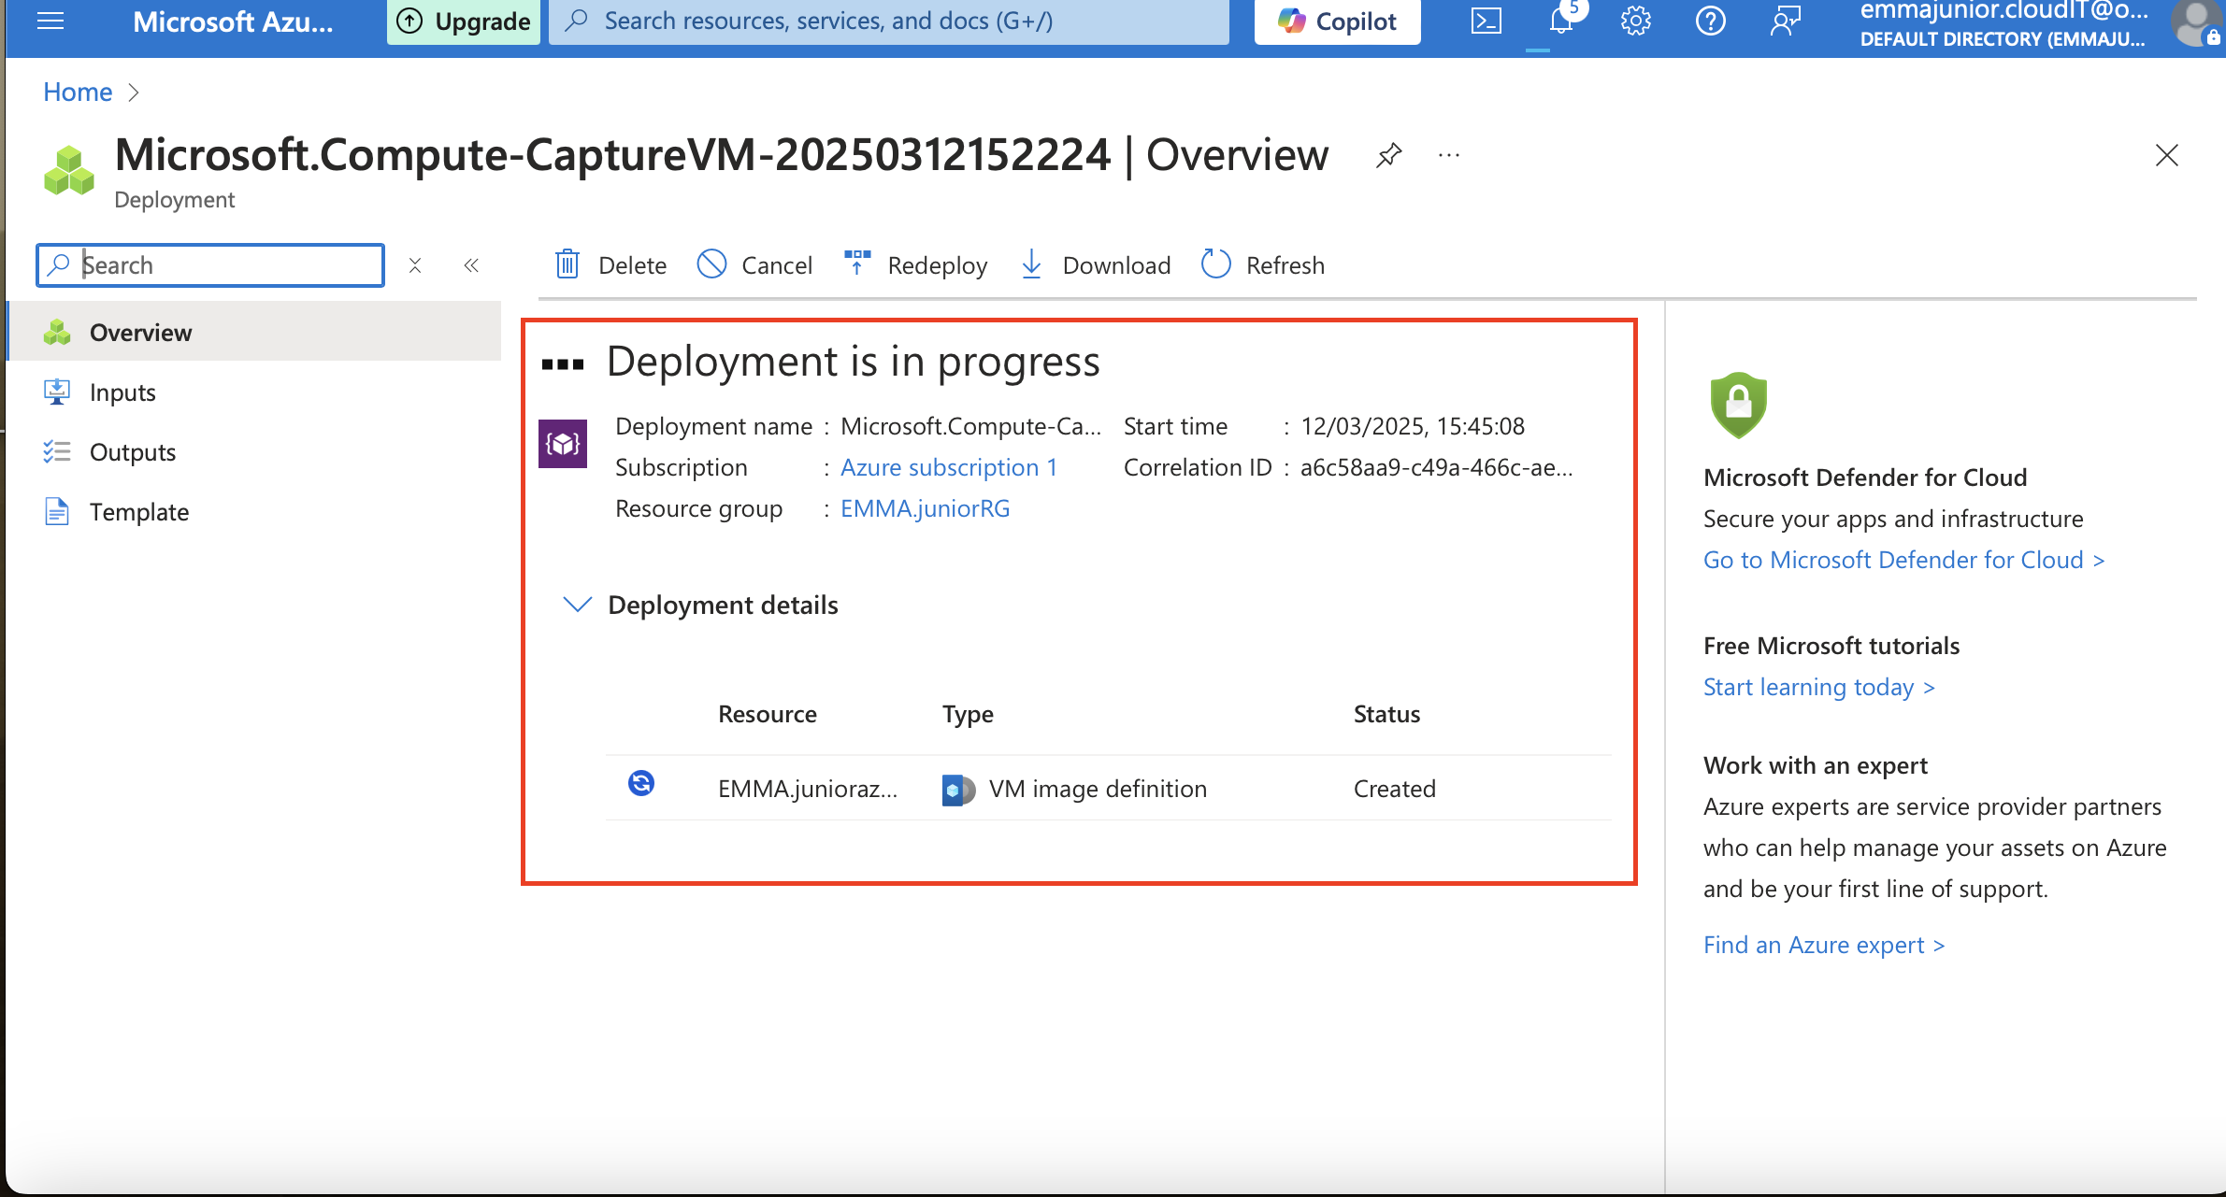Click the deployment cubes icon beside the title
Viewport: 2226px width, 1197px height.
click(x=69, y=170)
